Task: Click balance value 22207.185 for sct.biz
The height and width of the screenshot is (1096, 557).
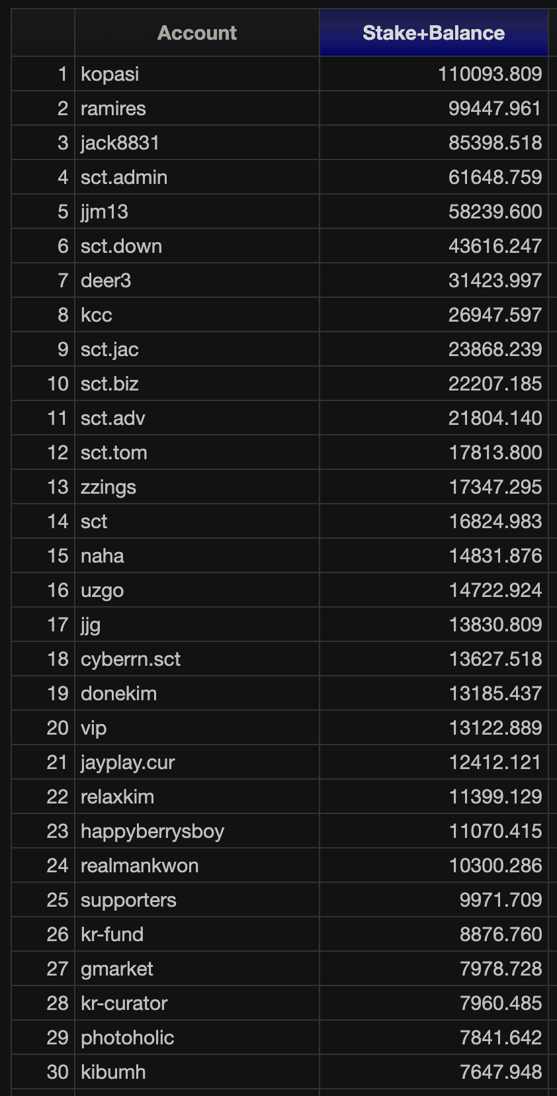Action: [495, 384]
